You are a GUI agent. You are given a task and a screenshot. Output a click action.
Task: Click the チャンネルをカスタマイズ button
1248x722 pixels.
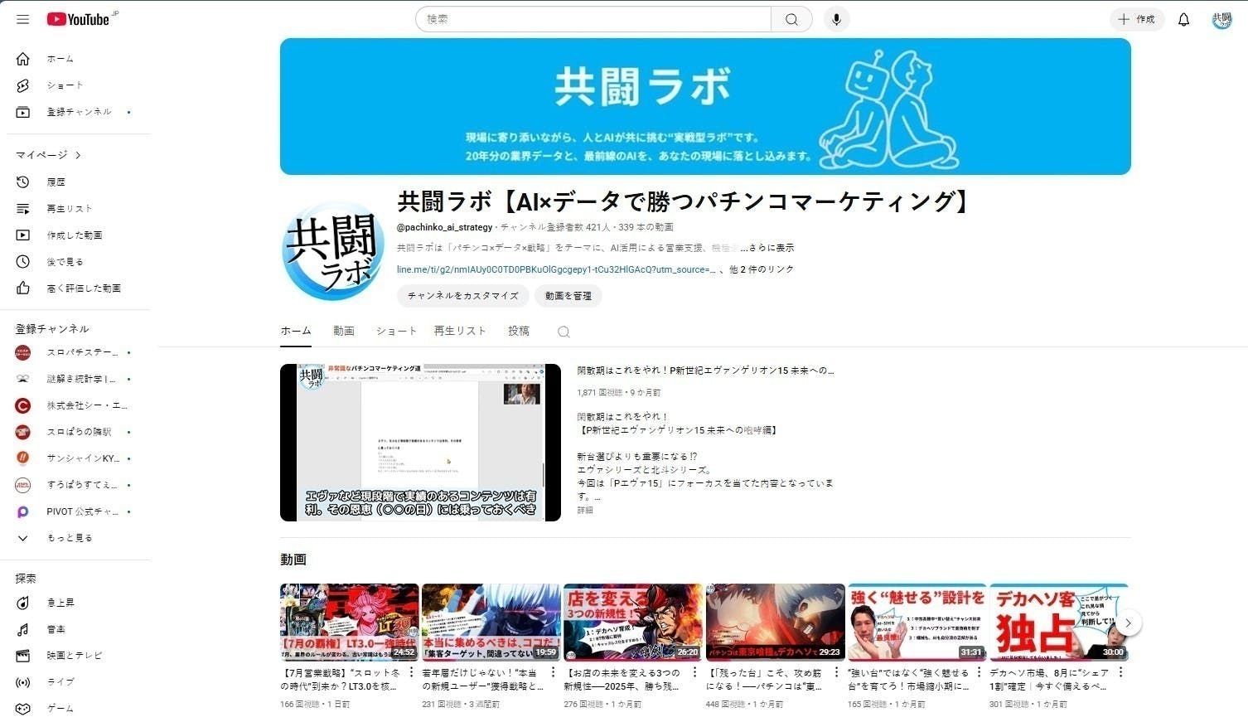(x=463, y=296)
